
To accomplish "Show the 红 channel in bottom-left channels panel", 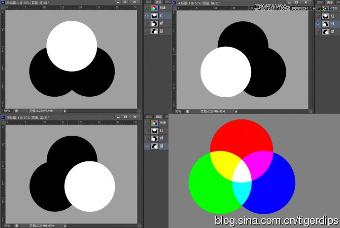I will pyautogui.click(x=147, y=130).
